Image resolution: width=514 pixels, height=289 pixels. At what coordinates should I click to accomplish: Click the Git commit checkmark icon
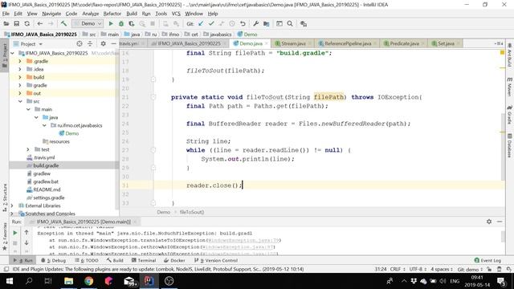pos(211,23)
